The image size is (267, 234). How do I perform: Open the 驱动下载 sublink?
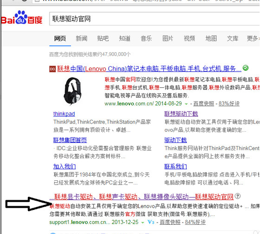pos(175,140)
